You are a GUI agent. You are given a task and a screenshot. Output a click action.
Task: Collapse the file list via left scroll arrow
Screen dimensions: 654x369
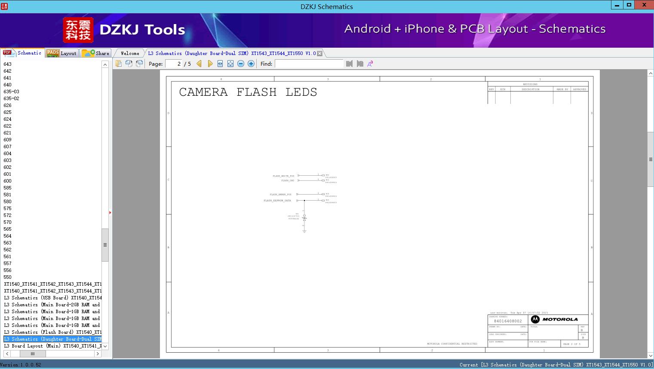click(x=6, y=354)
